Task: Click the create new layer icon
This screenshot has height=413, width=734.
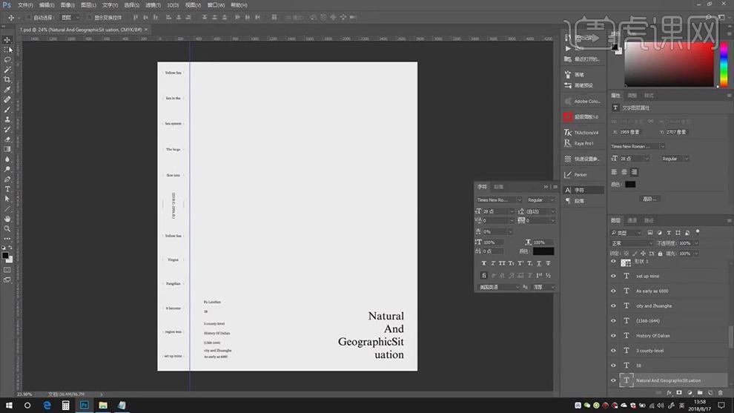Action: [710, 393]
